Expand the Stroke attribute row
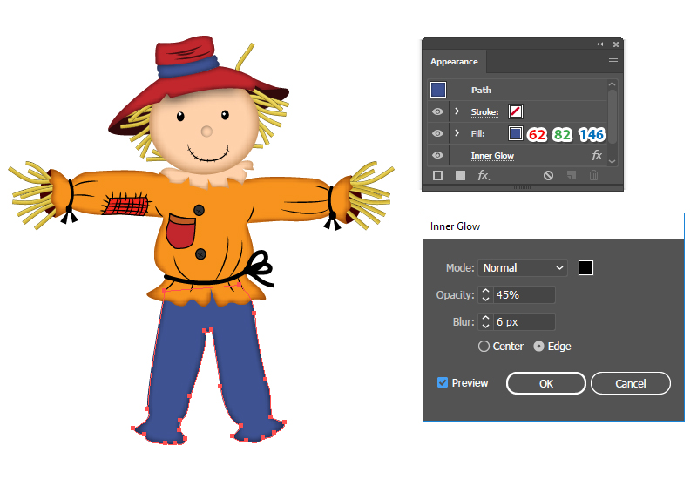Viewport: 697px width, 479px height. pyautogui.click(x=457, y=111)
